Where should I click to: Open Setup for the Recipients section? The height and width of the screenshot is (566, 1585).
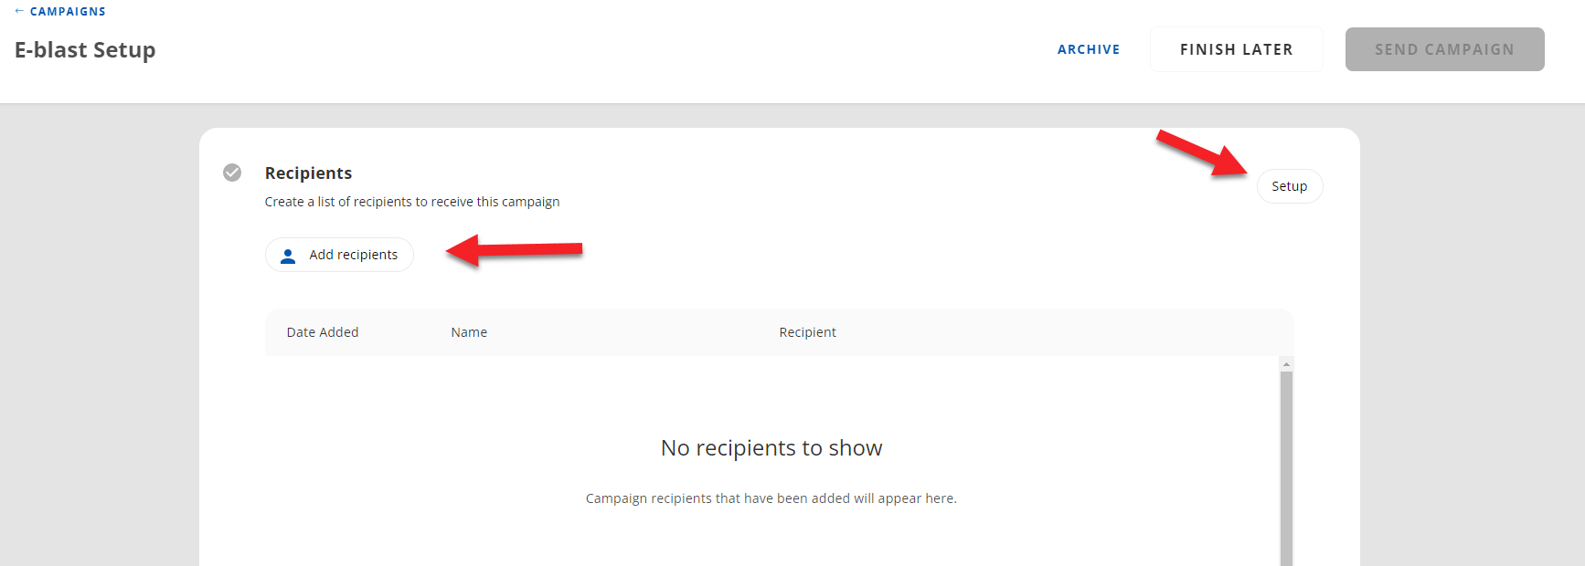point(1289,186)
